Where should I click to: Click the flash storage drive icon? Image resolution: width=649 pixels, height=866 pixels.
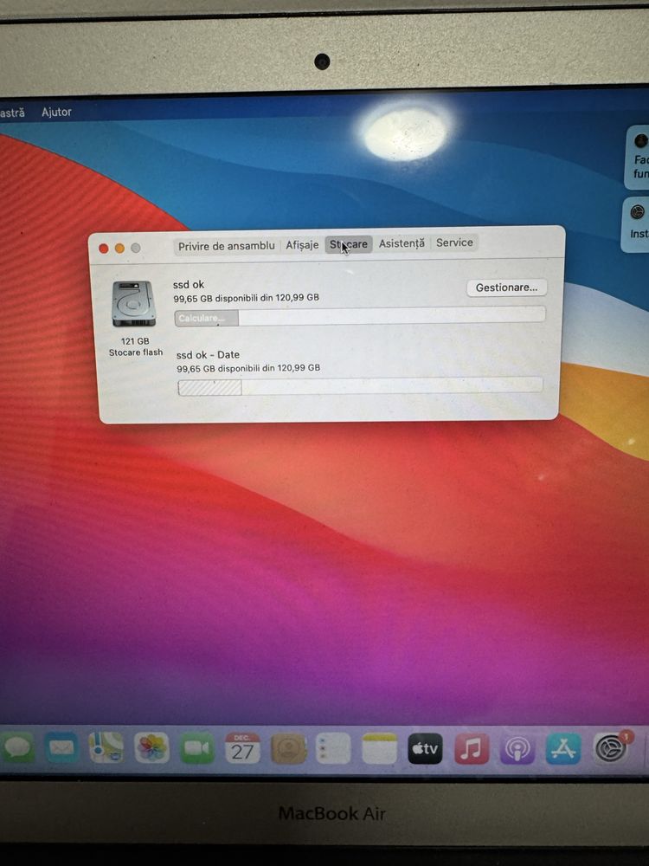(x=133, y=303)
